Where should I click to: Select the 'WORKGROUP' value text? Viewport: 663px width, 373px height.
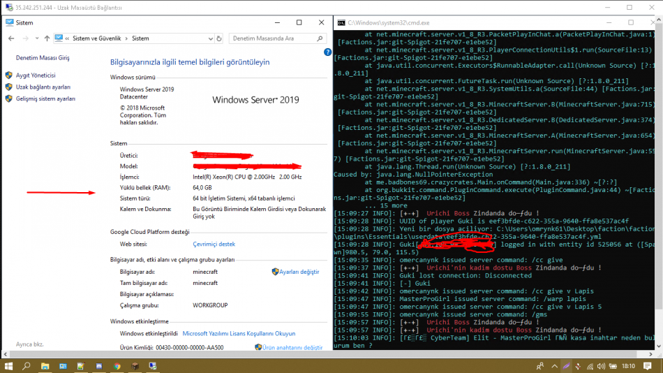pyautogui.click(x=210, y=305)
